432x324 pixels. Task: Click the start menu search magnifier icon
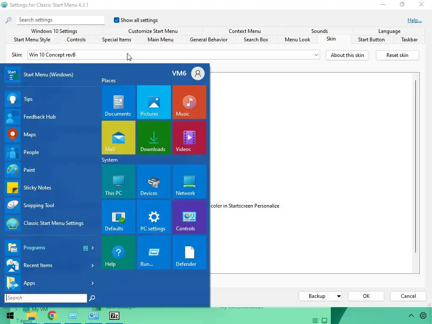[92, 298]
